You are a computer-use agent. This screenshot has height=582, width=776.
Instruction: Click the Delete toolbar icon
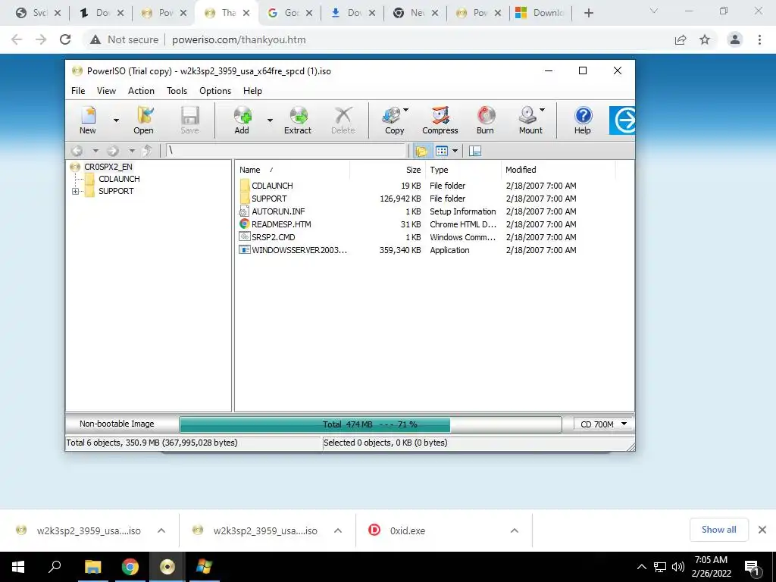343,120
